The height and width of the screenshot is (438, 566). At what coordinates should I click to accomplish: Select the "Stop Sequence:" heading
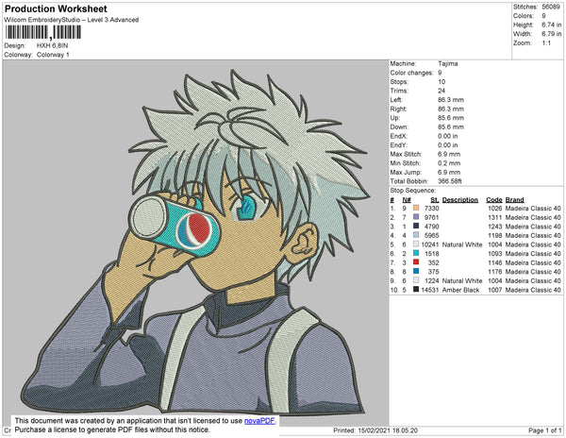(x=413, y=191)
